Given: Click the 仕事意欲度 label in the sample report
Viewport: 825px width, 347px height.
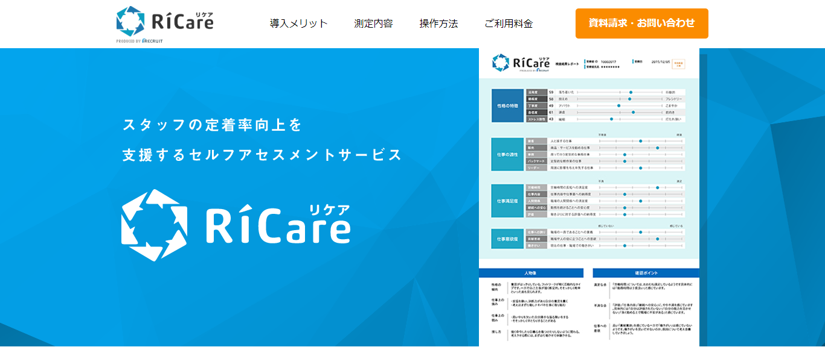Looking at the screenshot, I should coord(507,239).
